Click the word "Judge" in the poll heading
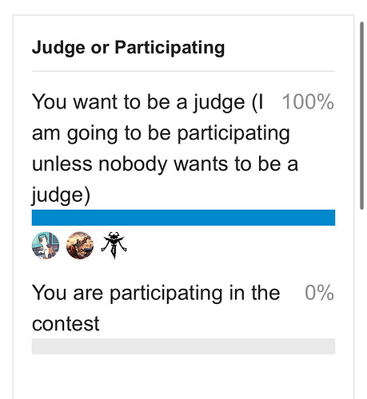Screen dimensions: 367x399 pyautogui.click(x=58, y=48)
